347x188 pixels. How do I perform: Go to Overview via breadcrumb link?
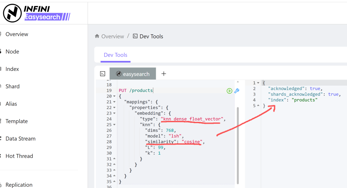[x=113, y=37]
